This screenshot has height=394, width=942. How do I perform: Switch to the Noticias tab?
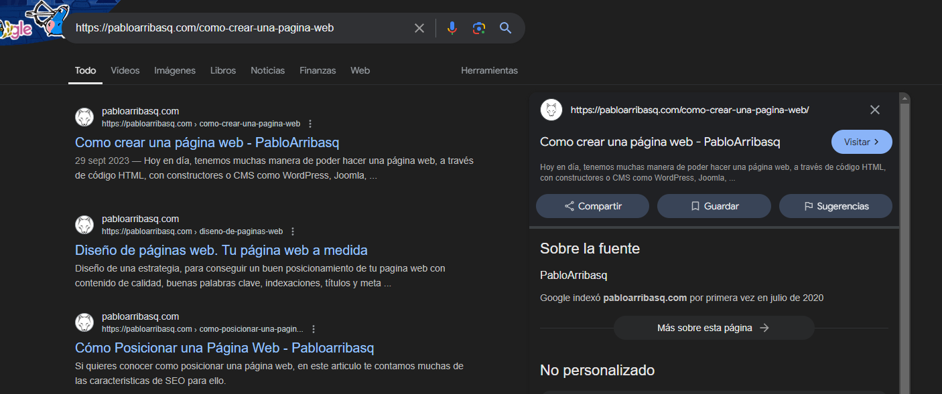click(x=268, y=70)
